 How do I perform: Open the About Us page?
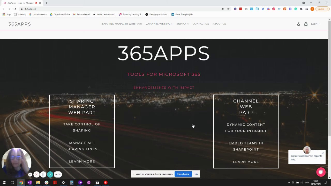(219, 24)
